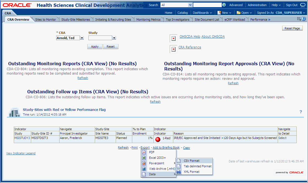
Task: Open the Dashboards dropdown menu
Action: pos(202,13)
